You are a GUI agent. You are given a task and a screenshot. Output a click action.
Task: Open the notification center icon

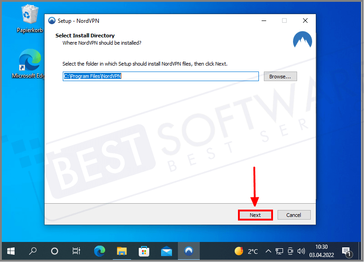[x=346, y=251]
